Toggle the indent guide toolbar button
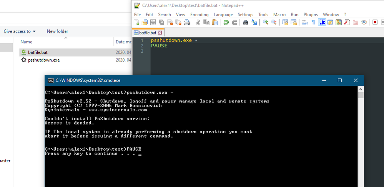The image size is (384, 187). coord(322,23)
